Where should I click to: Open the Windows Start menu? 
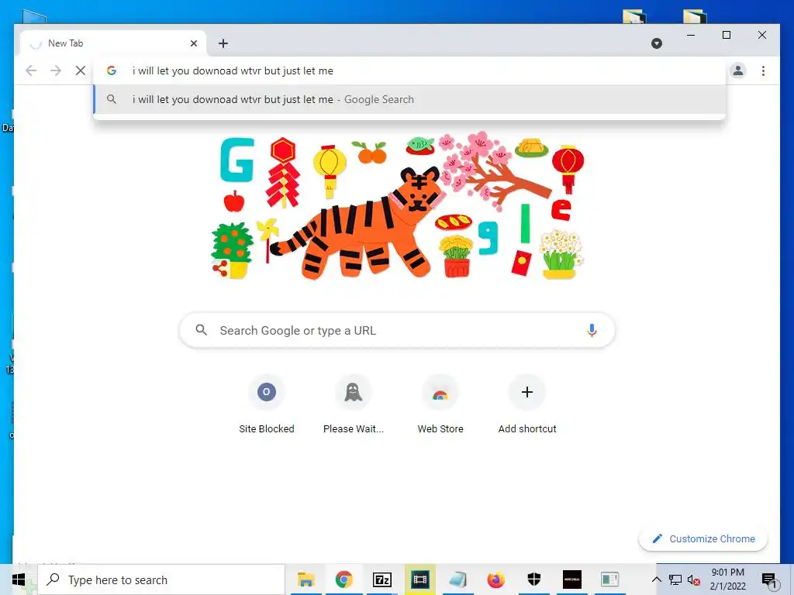click(19, 580)
